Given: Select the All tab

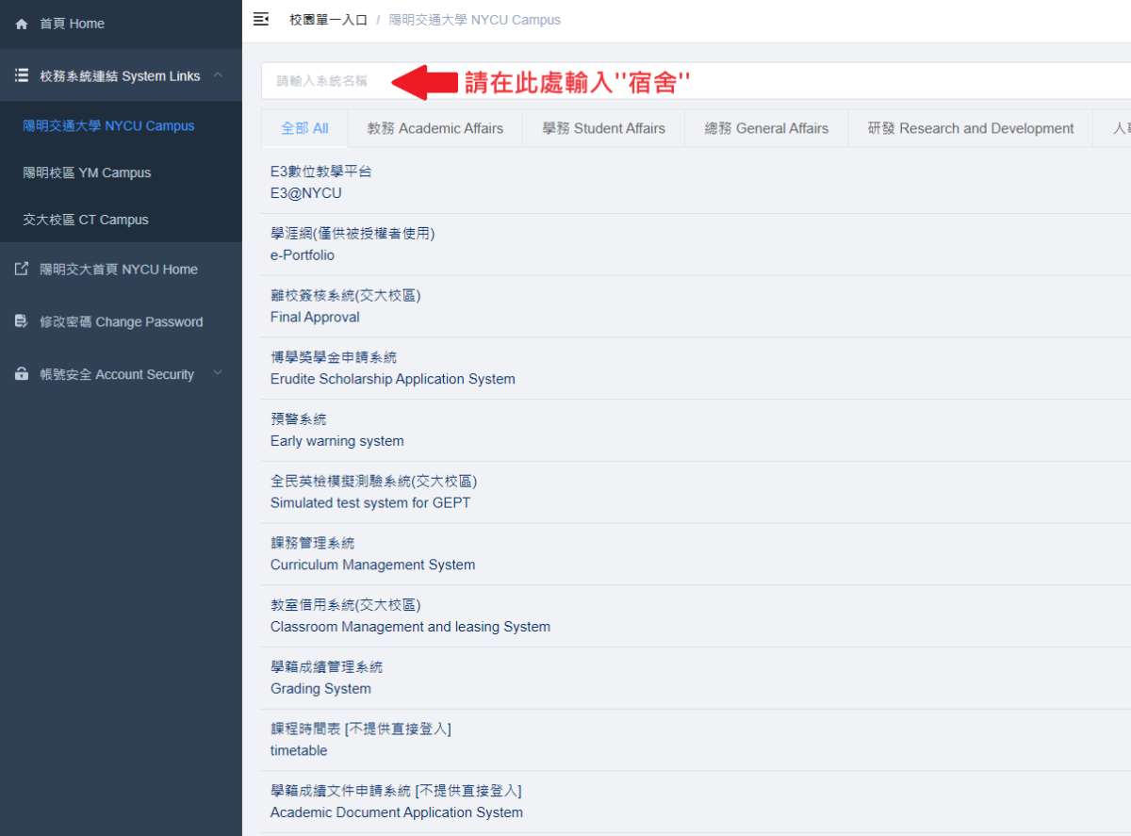Looking at the screenshot, I should pyautogui.click(x=304, y=128).
